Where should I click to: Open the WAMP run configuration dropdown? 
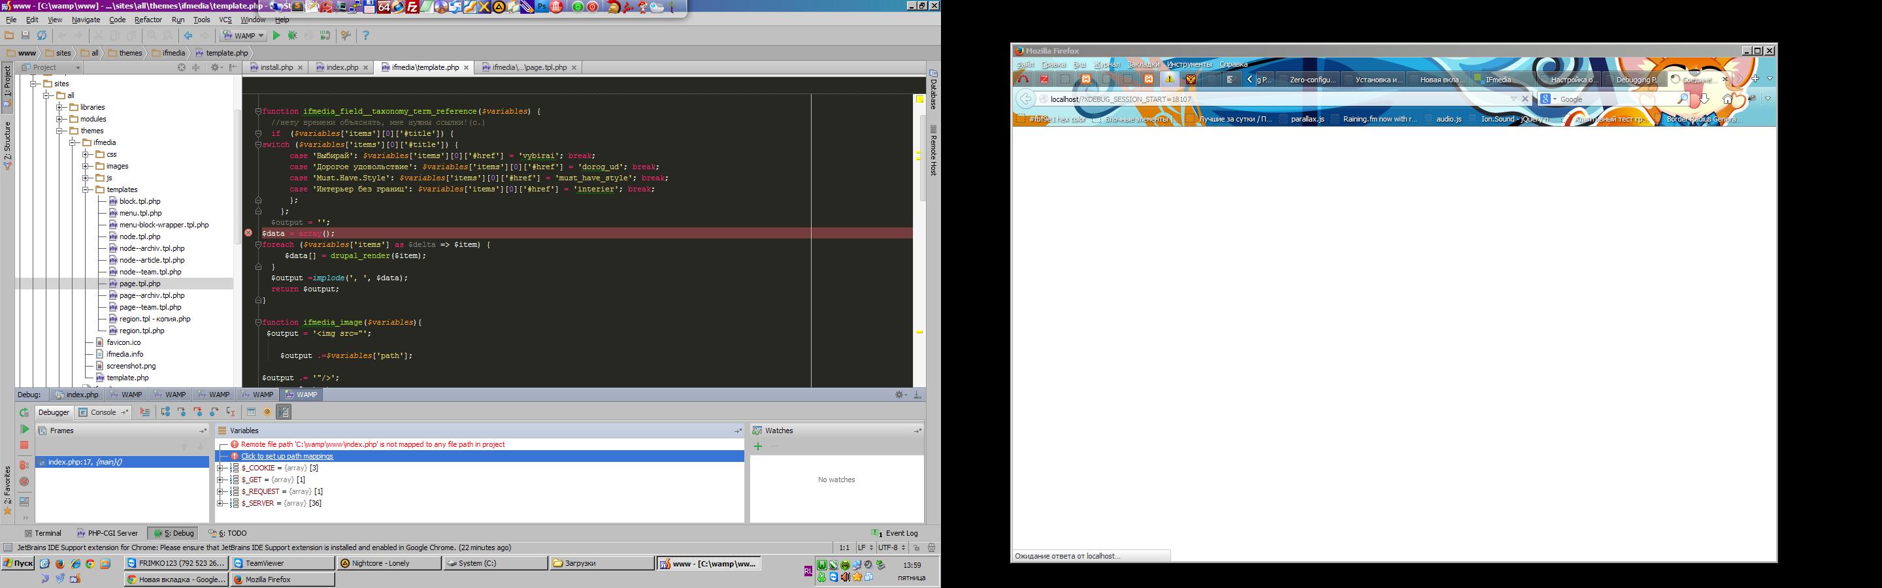(x=244, y=36)
